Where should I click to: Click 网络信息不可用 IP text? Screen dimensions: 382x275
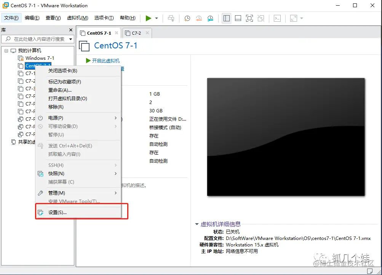(x=242, y=251)
